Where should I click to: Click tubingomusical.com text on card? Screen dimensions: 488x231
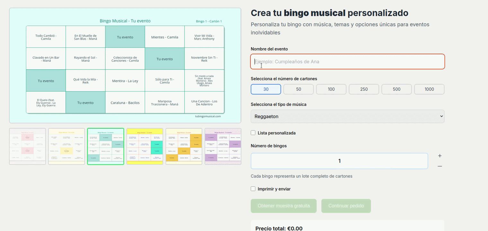(x=208, y=116)
